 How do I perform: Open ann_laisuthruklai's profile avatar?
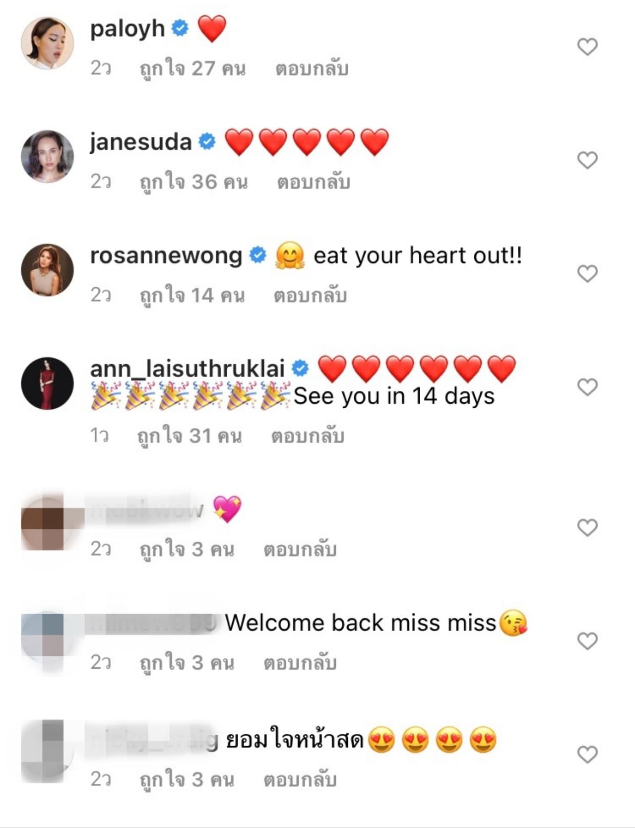point(47,383)
